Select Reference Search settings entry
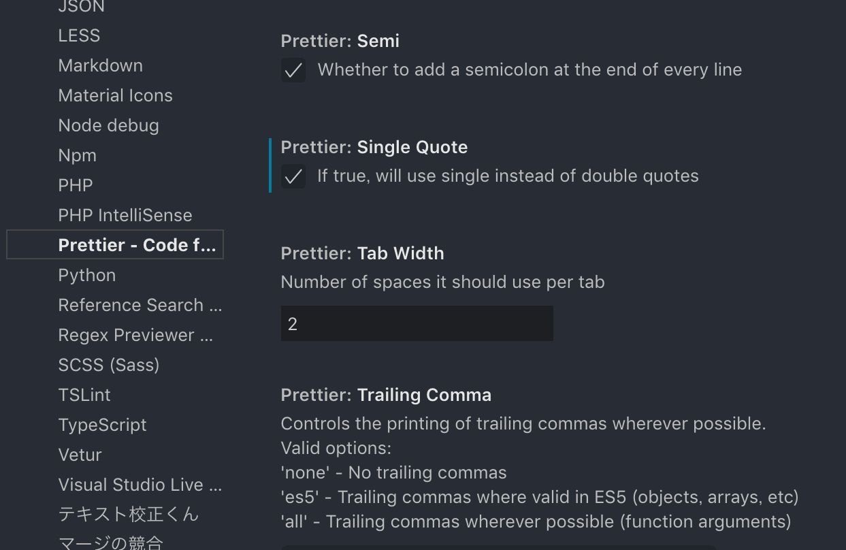Viewport: 846px width, 550px height. point(140,305)
